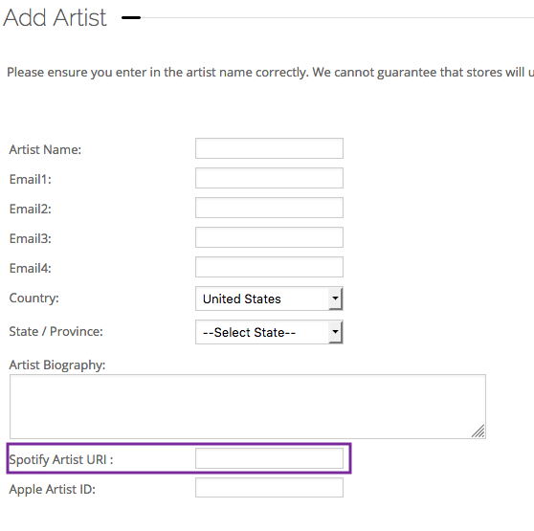This screenshot has width=534, height=531.
Task: Click the Artist Biography label
Action: pos(57,365)
